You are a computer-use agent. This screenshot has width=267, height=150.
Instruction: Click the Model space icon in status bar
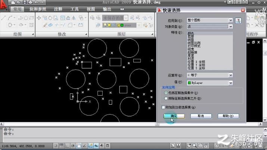click(x=173, y=146)
